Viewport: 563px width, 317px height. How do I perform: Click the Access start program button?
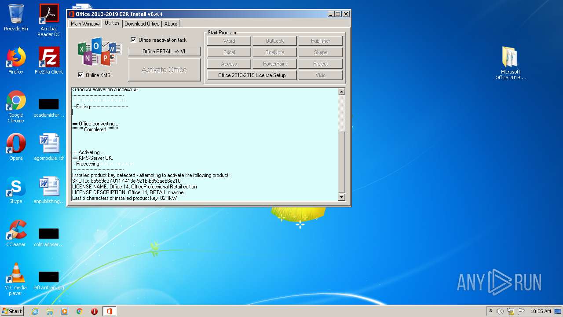point(229,64)
